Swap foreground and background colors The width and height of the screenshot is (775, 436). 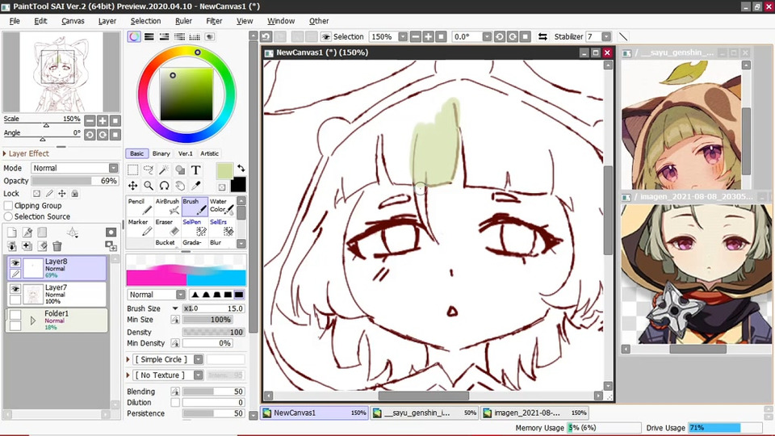[241, 168]
